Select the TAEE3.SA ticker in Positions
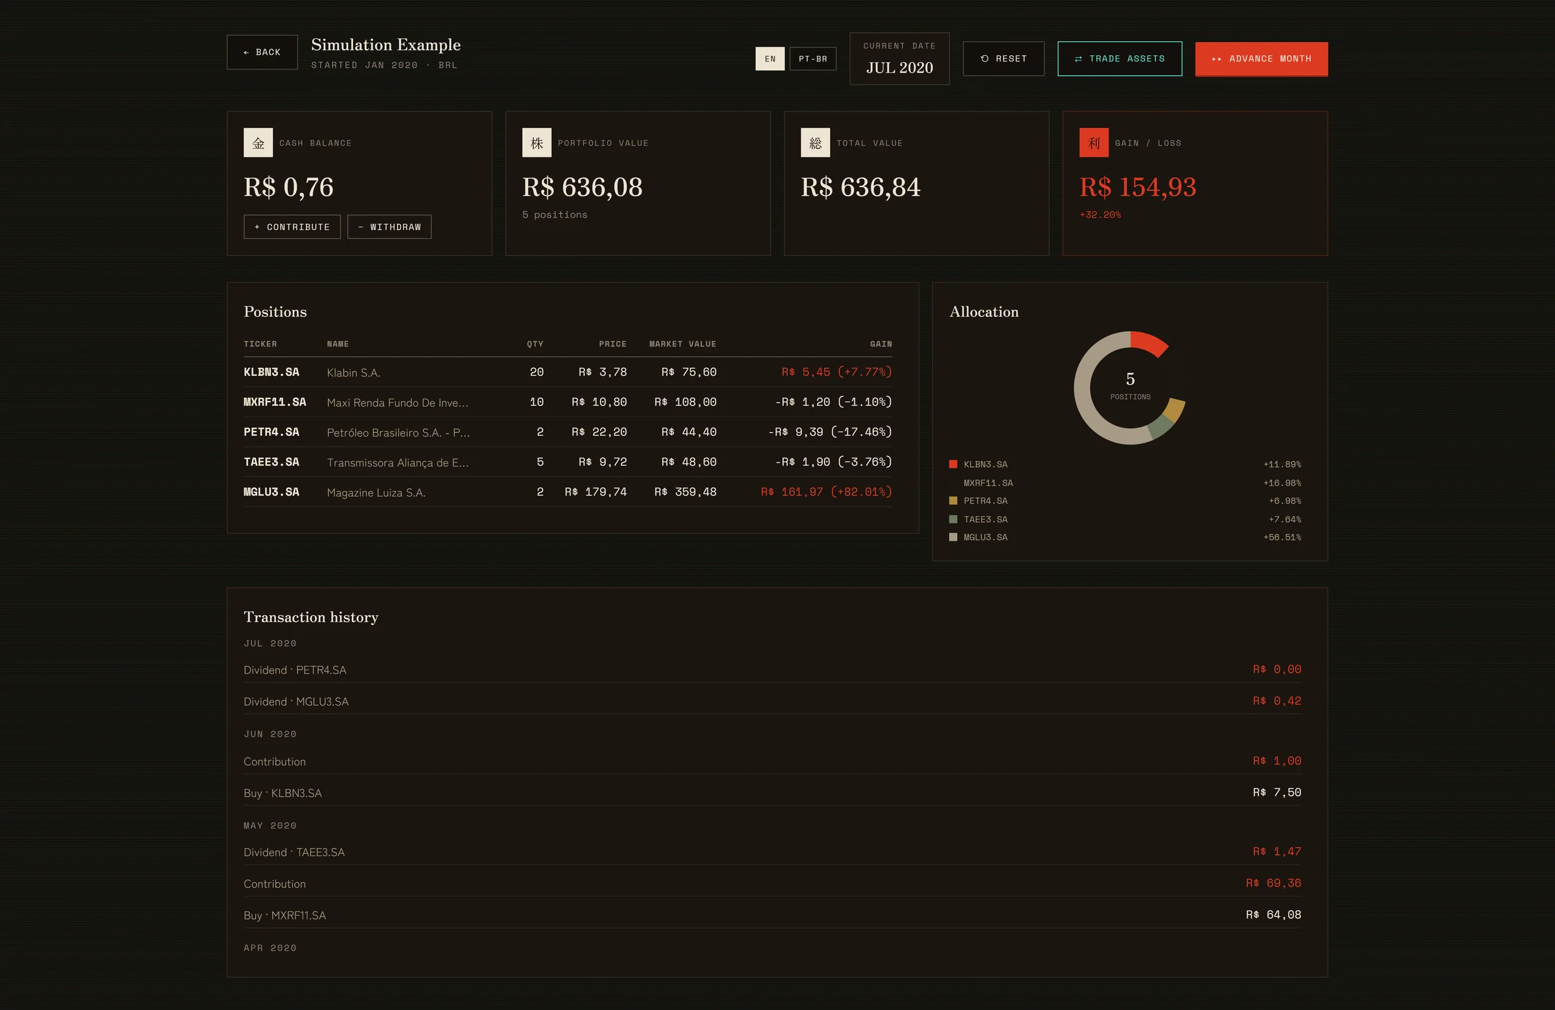The width and height of the screenshot is (1555, 1010). [271, 462]
